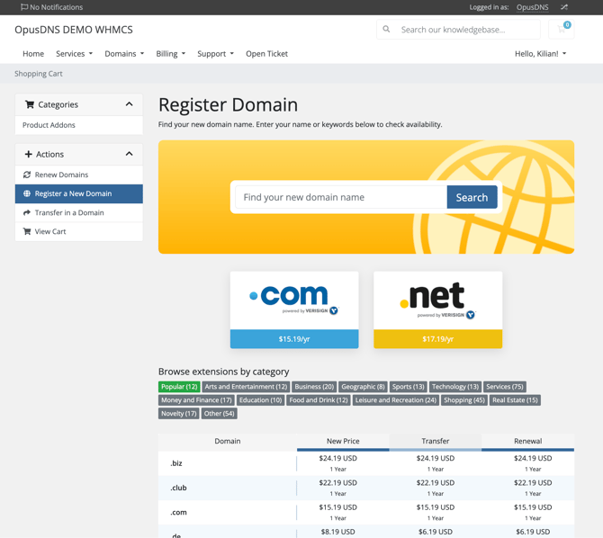Filter by Education (10) category
This screenshot has width=603, height=538.
(260, 400)
